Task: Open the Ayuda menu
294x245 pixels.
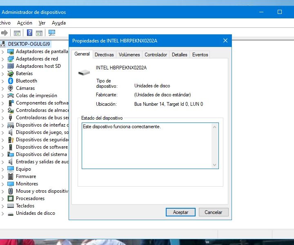Action: [x=59, y=23]
